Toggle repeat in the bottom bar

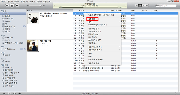(x=14, y=94)
